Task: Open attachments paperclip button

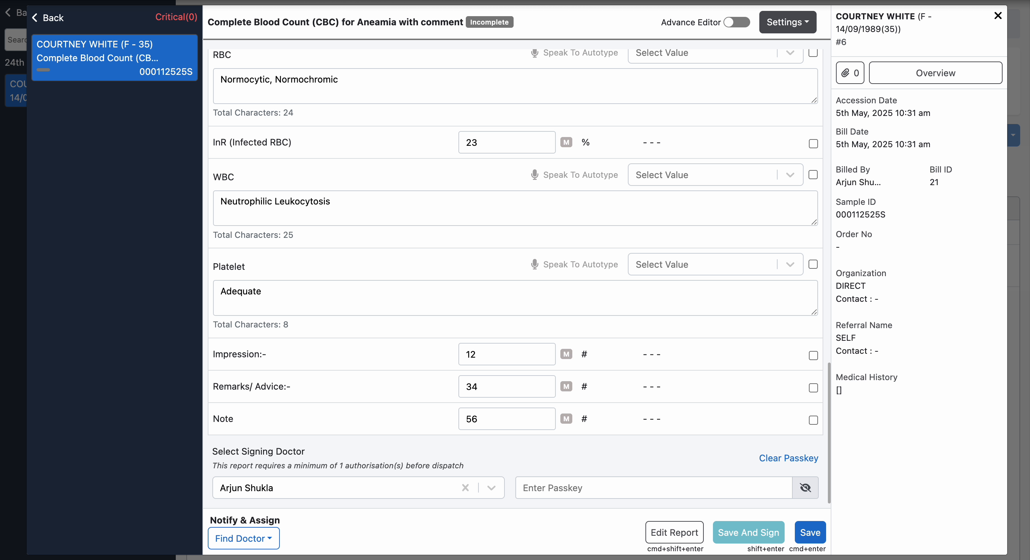Action: tap(850, 73)
